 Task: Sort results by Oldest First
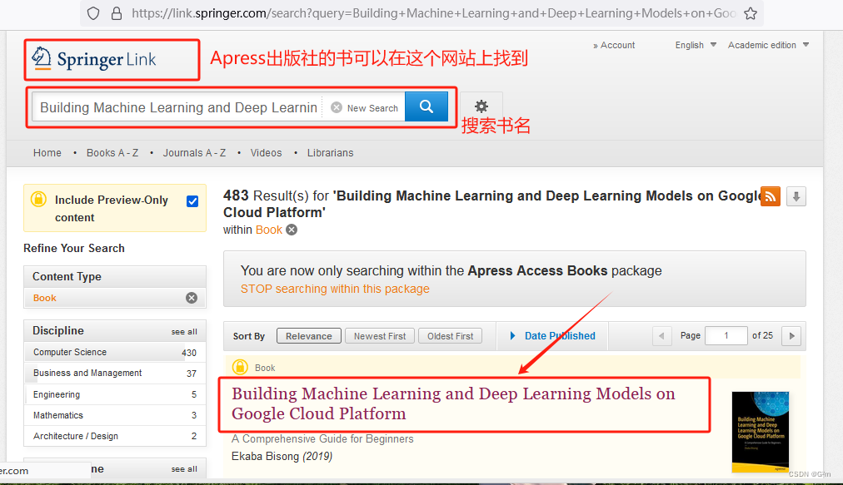click(450, 336)
